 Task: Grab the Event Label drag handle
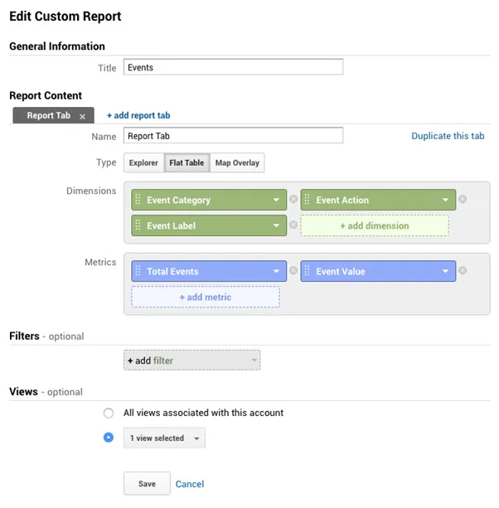(x=138, y=225)
